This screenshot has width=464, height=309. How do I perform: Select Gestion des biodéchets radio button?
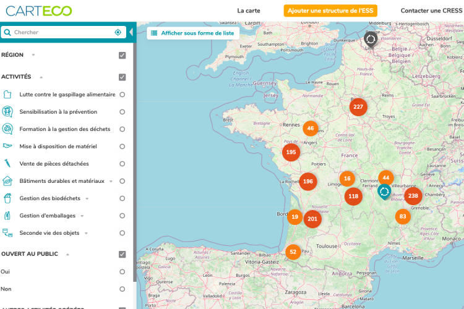click(x=122, y=198)
